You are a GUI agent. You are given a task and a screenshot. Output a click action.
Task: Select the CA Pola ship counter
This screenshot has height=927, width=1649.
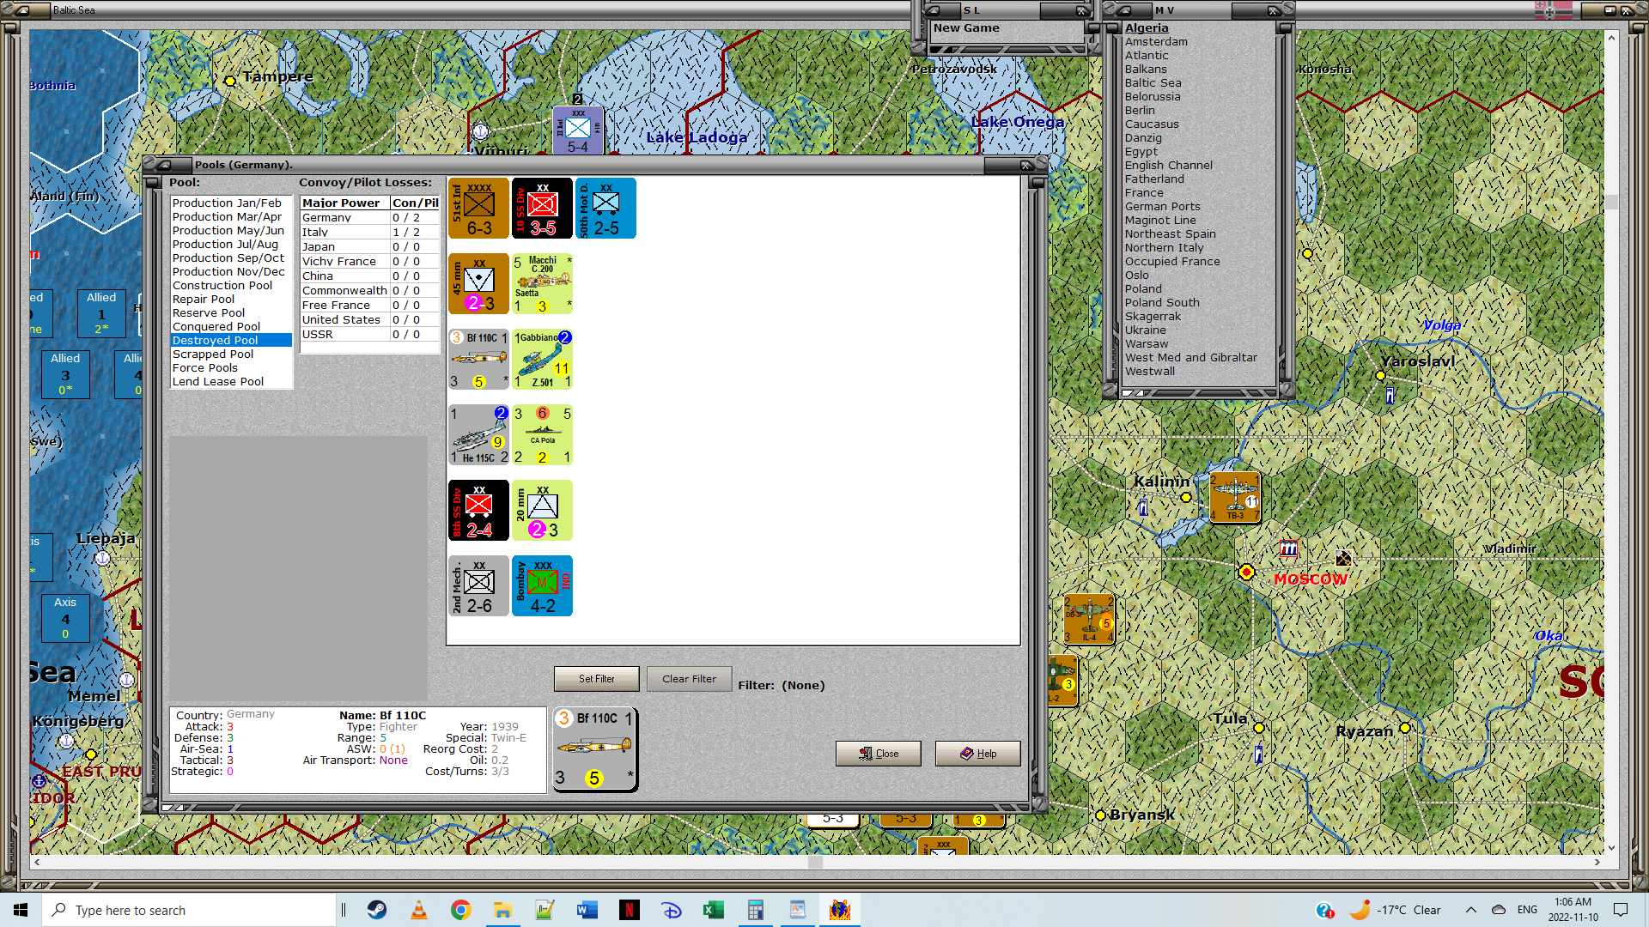coord(542,435)
